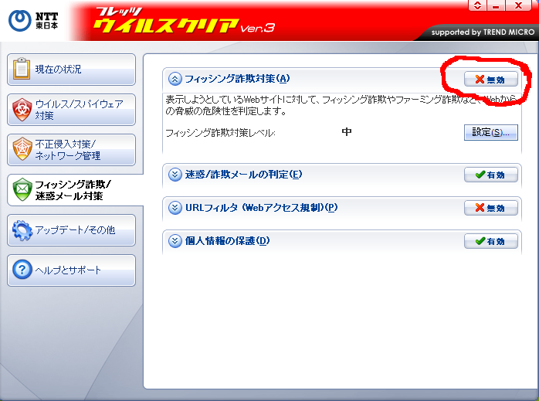Click the window resize arrows button
Viewport: 539px width, 401px height.
tap(477, 5)
